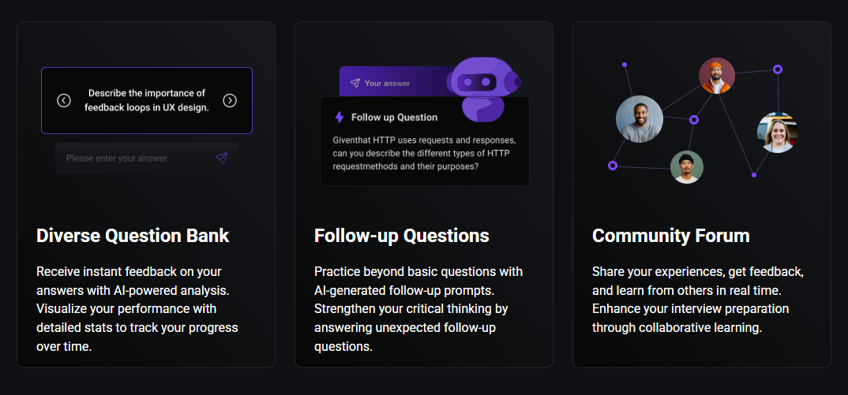Open the Follow-up Questions heading

(402, 236)
